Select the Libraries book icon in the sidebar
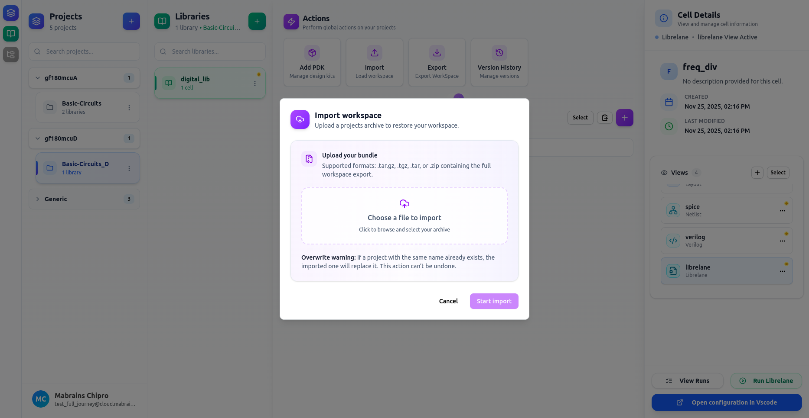 pos(10,34)
